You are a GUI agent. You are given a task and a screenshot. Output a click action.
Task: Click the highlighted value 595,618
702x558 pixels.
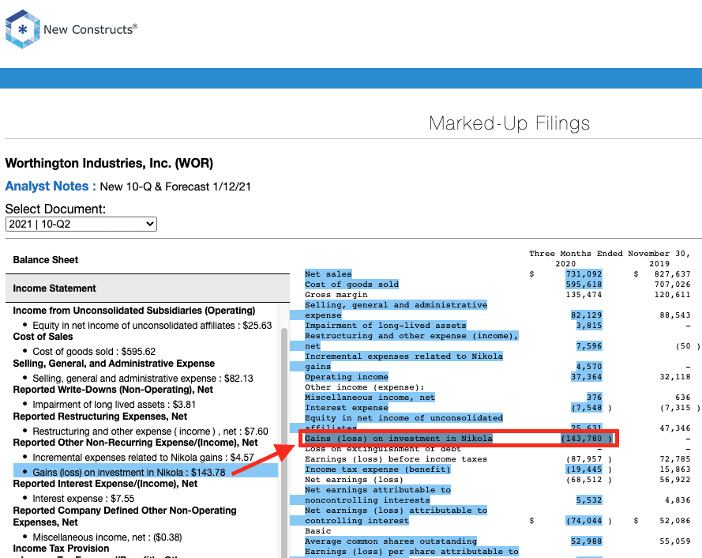click(584, 285)
